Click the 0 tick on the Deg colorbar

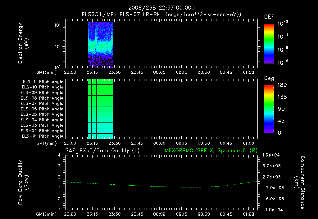click(280, 133)
